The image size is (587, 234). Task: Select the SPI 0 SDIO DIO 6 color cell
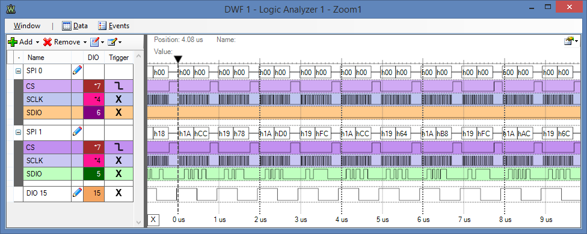[94, 113]
